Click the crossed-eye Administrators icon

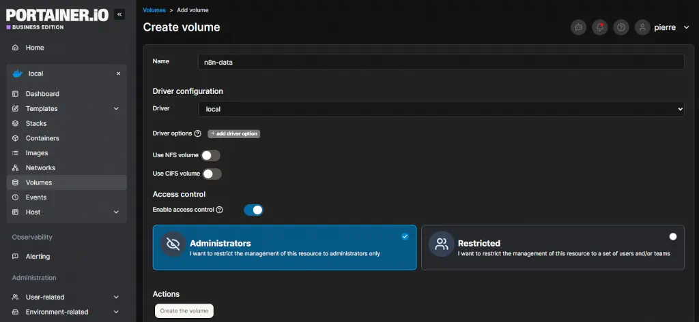click(x=173, y=244)
